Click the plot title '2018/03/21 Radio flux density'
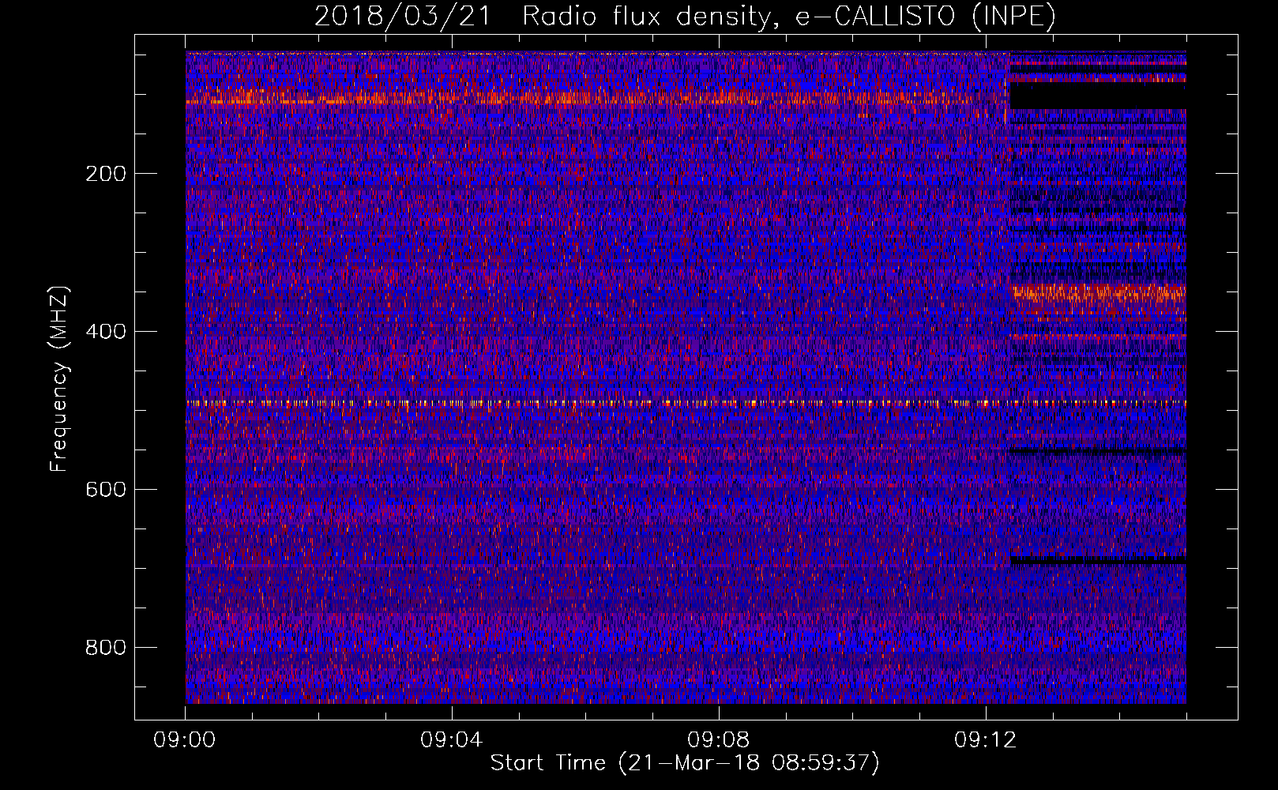1278x790 pixels. click(x=685, y=16)
